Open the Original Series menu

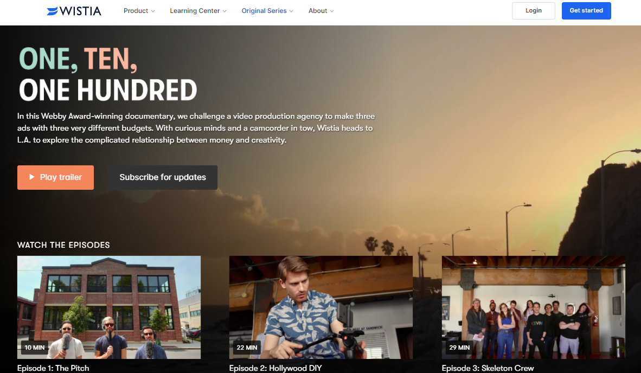point(267,11)
